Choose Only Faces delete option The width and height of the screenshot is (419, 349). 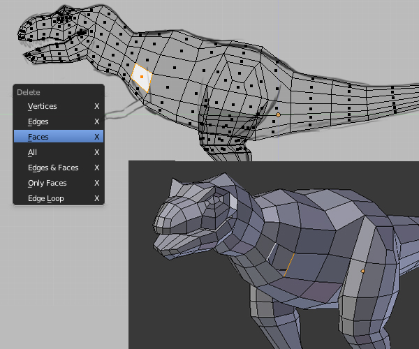59,183
